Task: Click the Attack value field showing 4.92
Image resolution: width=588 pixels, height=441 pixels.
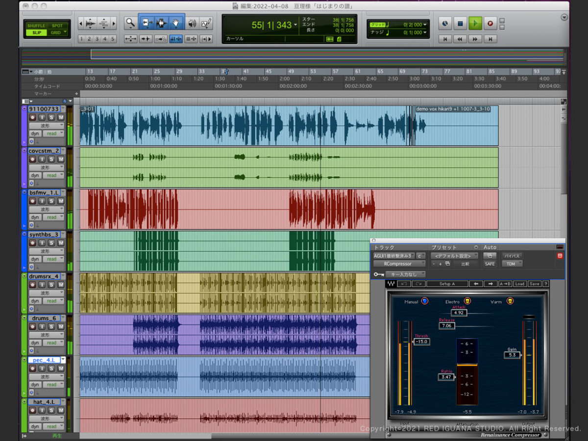Action: [x=459, y=313]
